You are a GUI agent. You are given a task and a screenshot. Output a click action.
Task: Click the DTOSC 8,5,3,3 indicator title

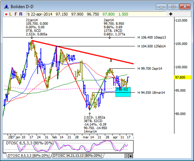pyautogui.click(x=30, y=143)
